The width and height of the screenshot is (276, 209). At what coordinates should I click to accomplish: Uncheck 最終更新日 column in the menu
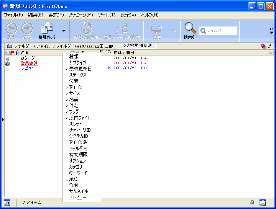80,69
